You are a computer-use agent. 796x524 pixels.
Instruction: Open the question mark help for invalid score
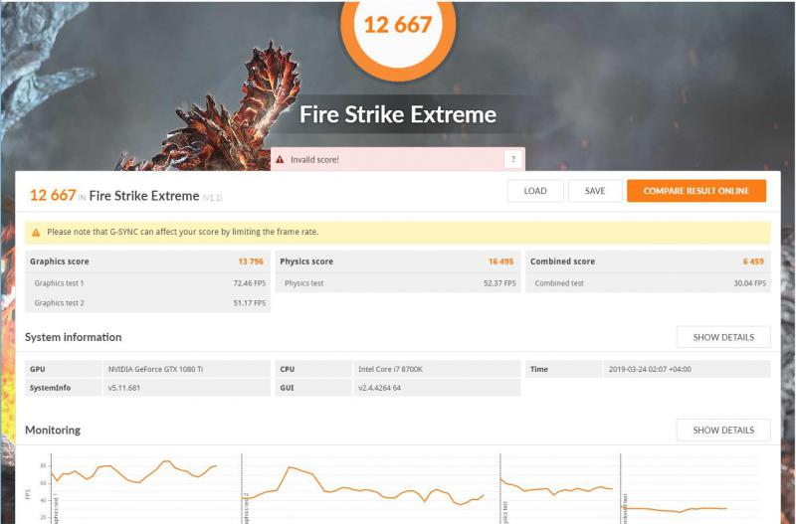click(x=512, y=159)
